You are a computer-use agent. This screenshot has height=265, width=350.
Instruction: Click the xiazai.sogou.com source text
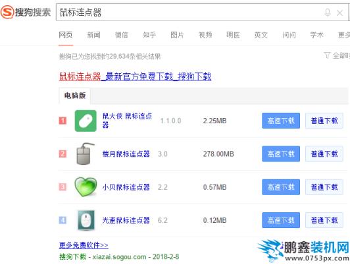[120, 256]
